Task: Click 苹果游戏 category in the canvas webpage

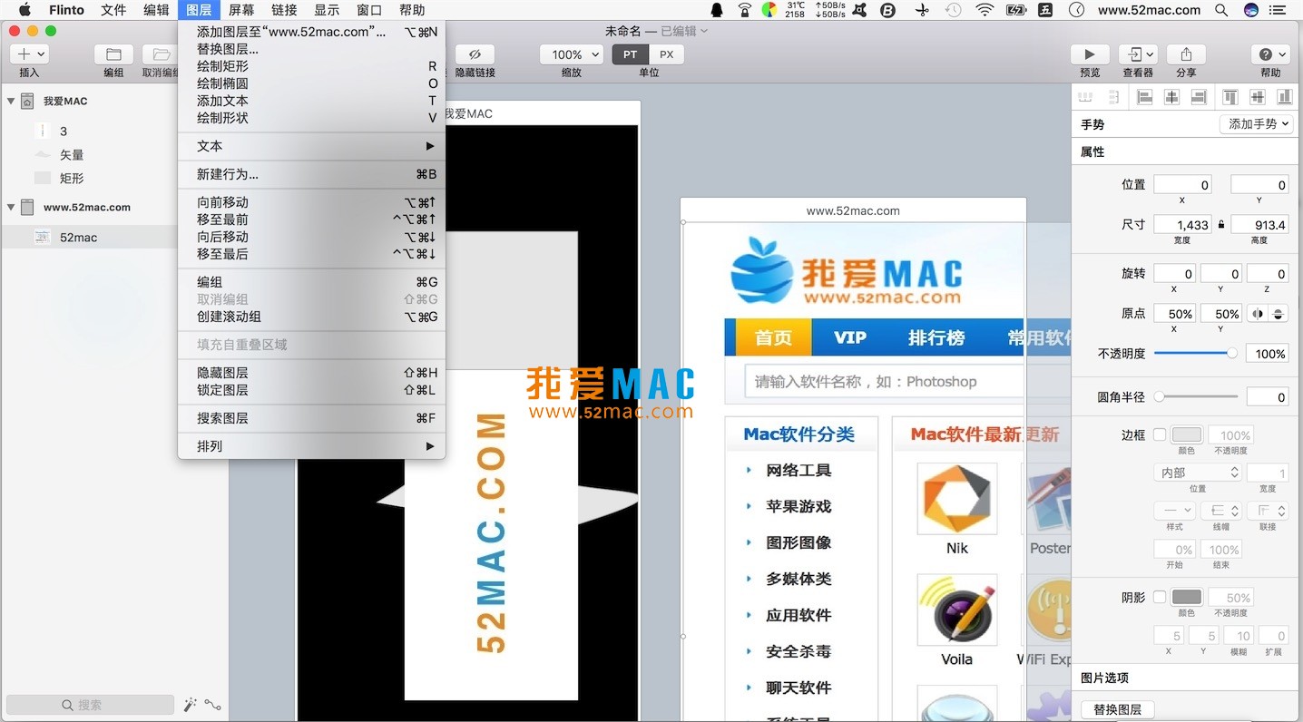Action: [x=798, y=506]
